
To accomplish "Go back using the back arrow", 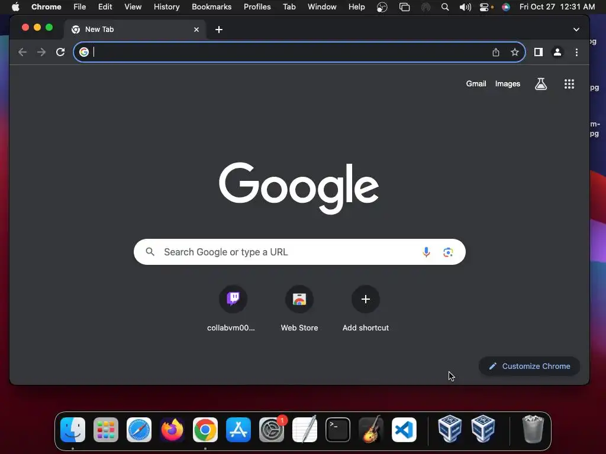I will point(22,52).
